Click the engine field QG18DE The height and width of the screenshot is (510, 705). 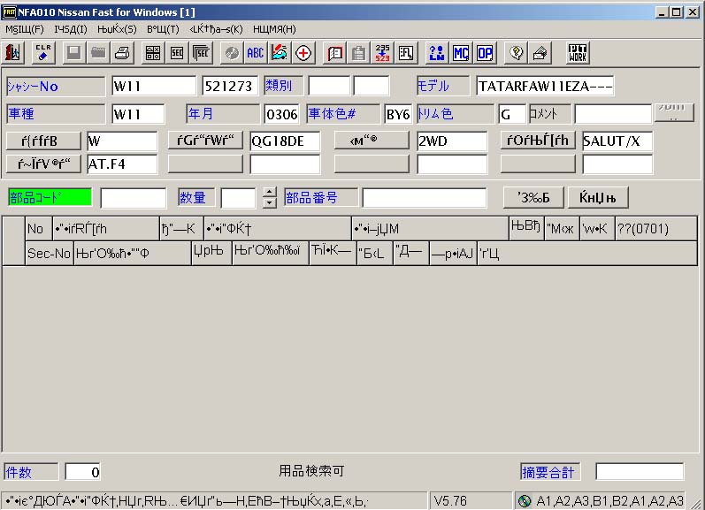click(x=285, y=141)
